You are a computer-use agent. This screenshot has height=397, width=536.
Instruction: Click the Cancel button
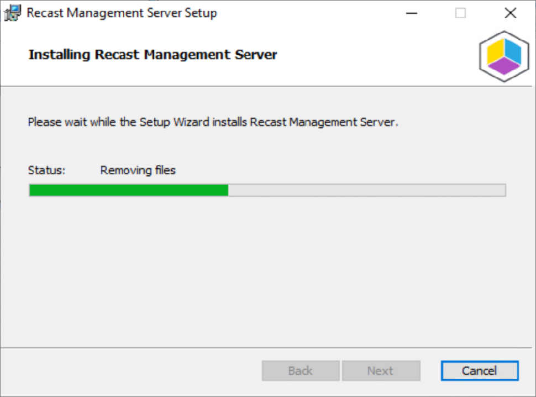tap(480, 370)
